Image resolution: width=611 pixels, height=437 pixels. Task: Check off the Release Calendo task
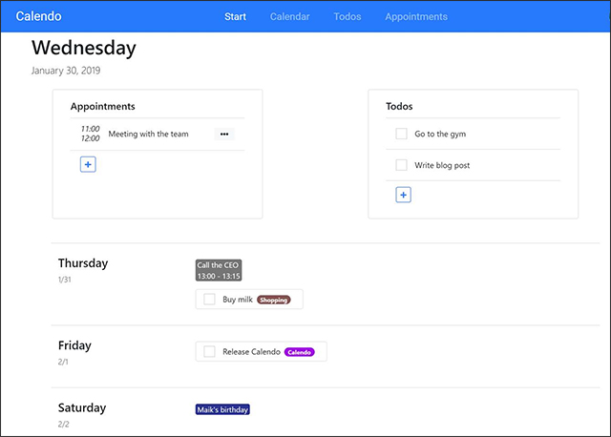(209, 351)
